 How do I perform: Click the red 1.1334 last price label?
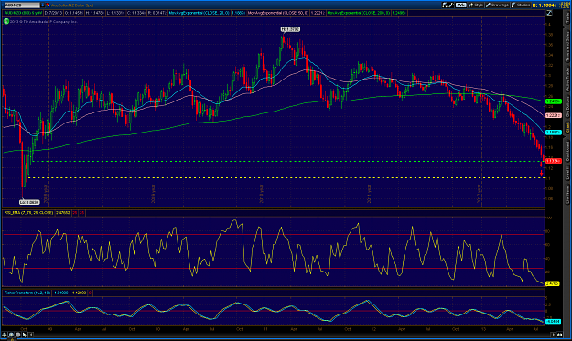553,161
